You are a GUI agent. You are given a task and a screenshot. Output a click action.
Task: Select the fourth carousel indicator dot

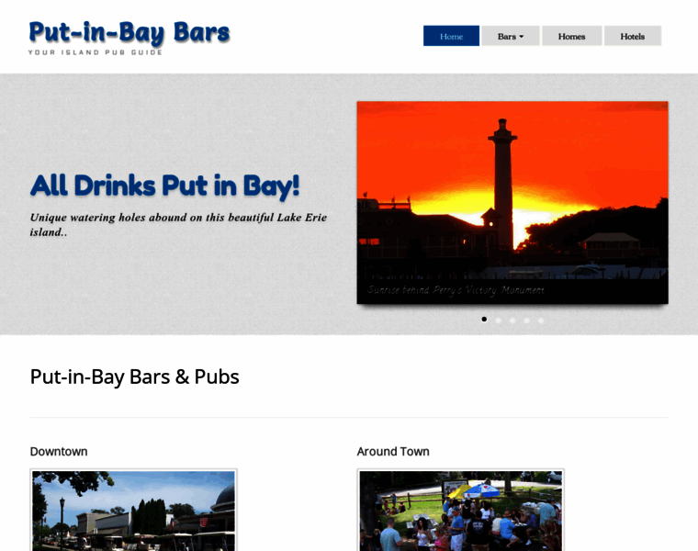pos(526,320)
